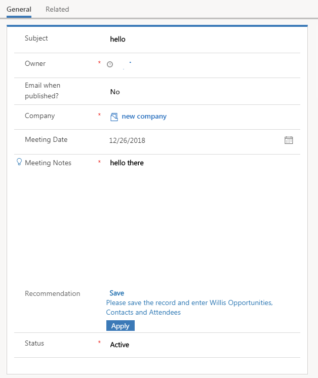Click the company record icon
The height and width of the screenshot is (378, 318).
[114, 117]
